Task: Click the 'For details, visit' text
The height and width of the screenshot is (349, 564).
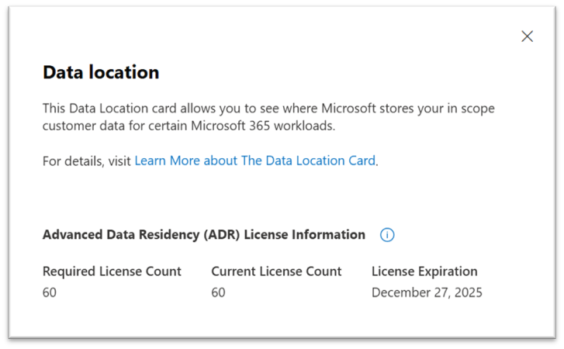Action: point(87,161)
